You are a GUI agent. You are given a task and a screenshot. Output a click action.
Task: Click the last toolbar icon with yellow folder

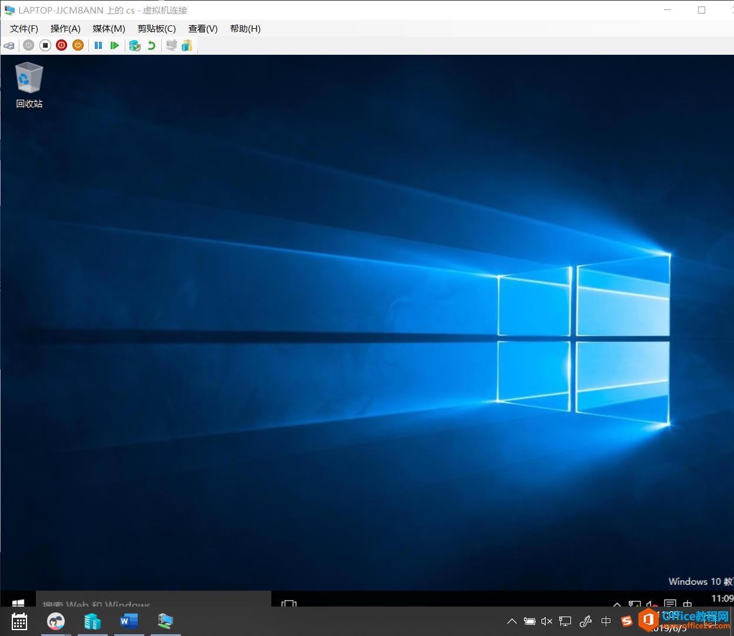[187, 45]
